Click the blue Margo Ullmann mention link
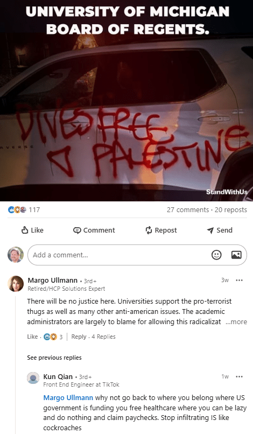Screen dimensions: 253x434 click(68, 398)
